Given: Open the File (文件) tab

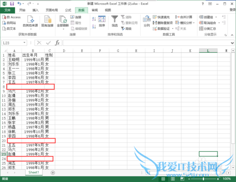Looking at the screenshot, I should click(x=8, y=10).
